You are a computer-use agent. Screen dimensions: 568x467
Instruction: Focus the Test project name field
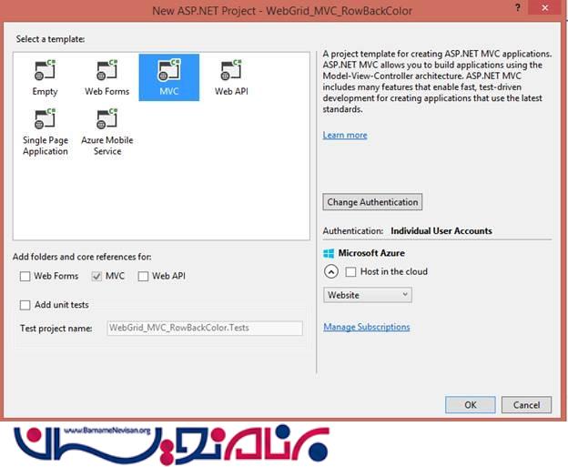coord(205,329)
